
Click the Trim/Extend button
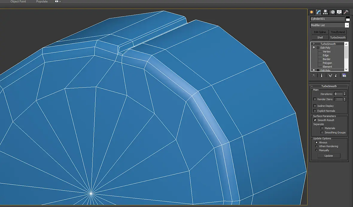coord(338,32)
